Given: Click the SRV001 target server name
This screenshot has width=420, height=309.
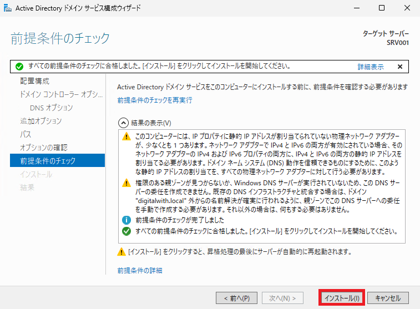Looking at the screenshot, I should (x=397, y=43).
